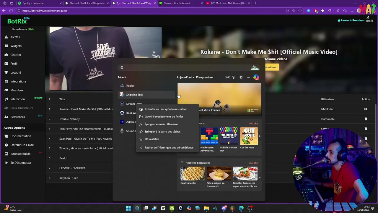Open the Widgets sidebar section
Viewport: 378px width, 213px height.
click(16, 46)
